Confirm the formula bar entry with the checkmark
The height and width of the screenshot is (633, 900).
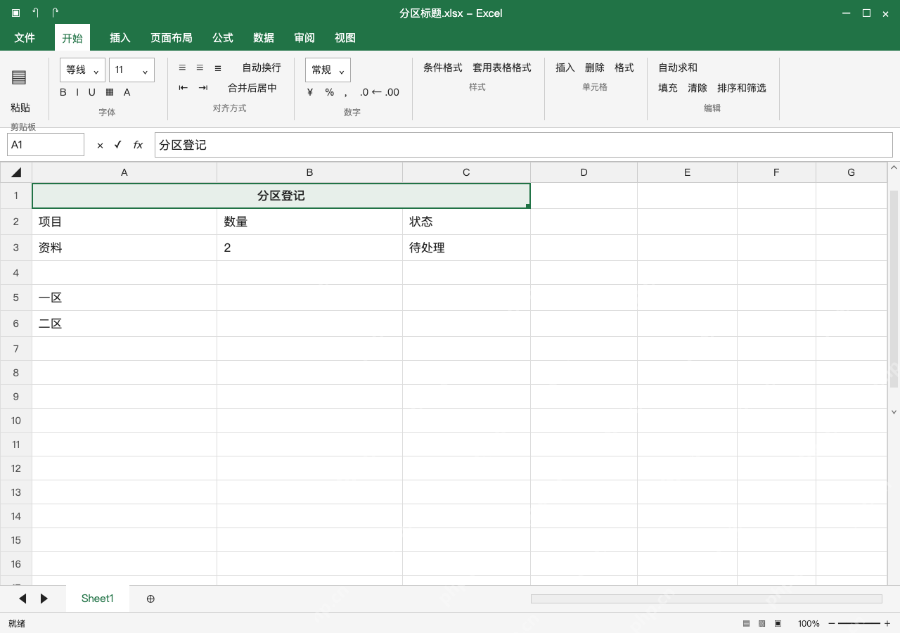click(x=118, y=145)
